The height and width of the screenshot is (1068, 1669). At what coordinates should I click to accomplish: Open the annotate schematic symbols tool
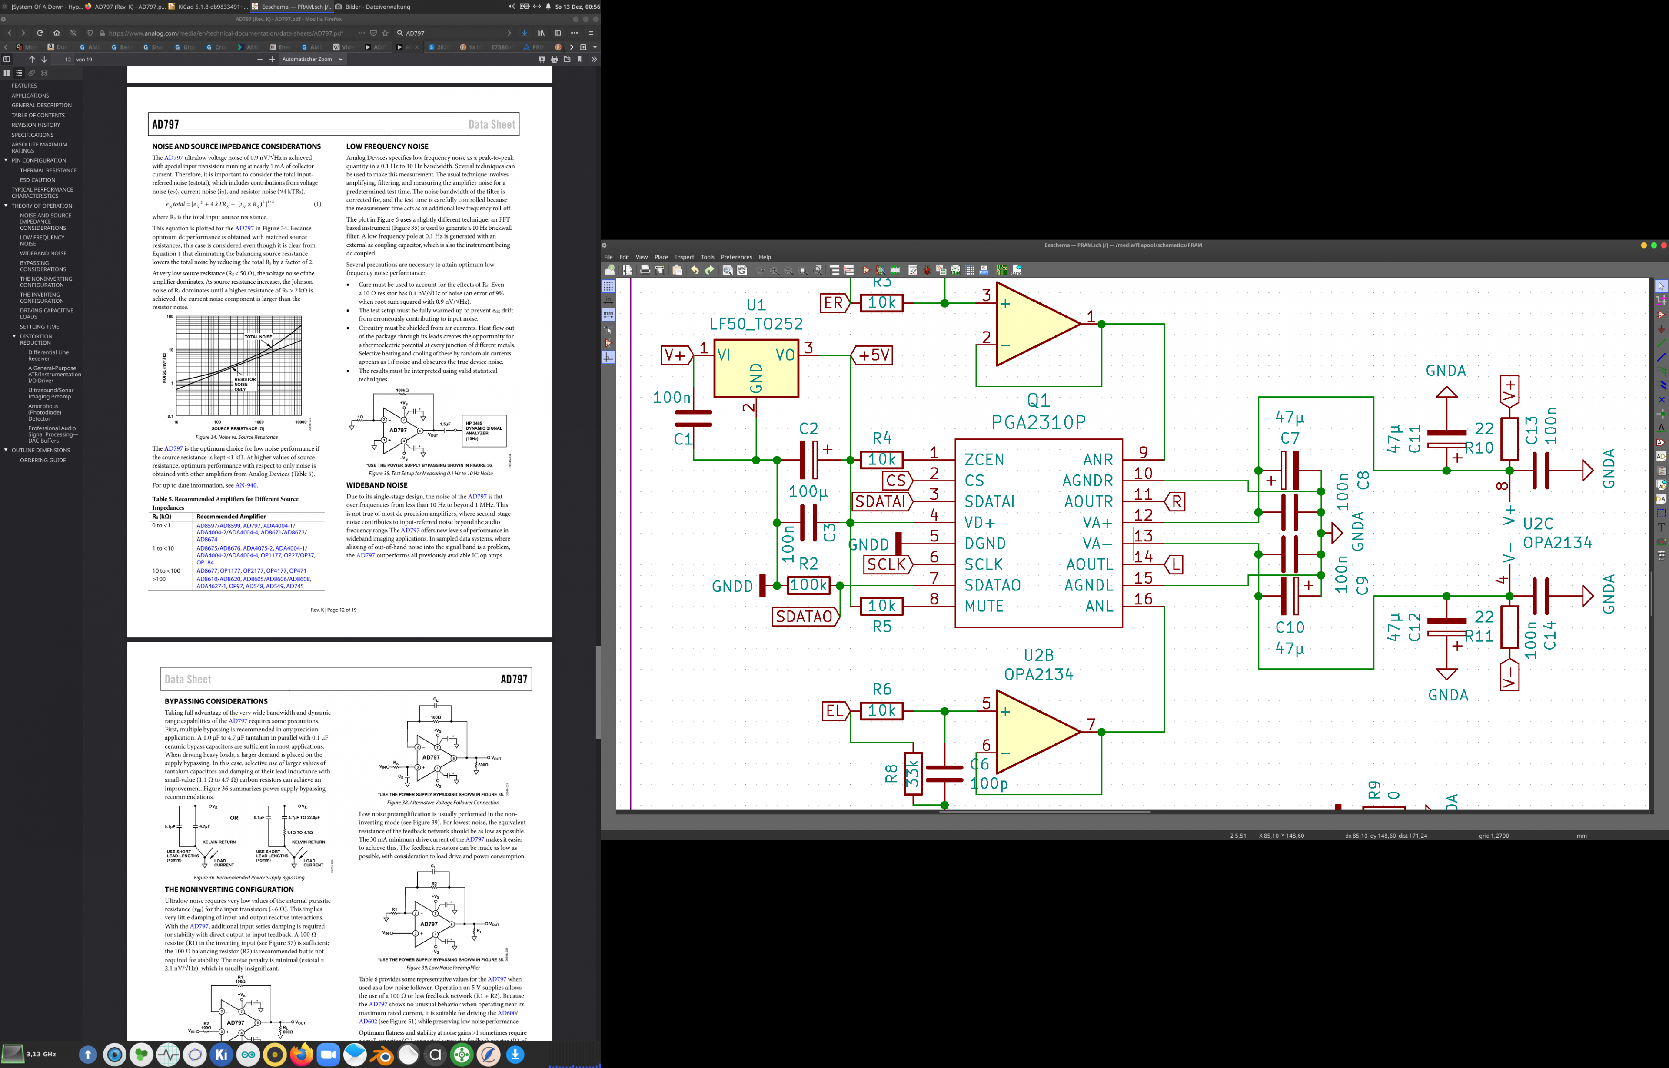[913, 270]
